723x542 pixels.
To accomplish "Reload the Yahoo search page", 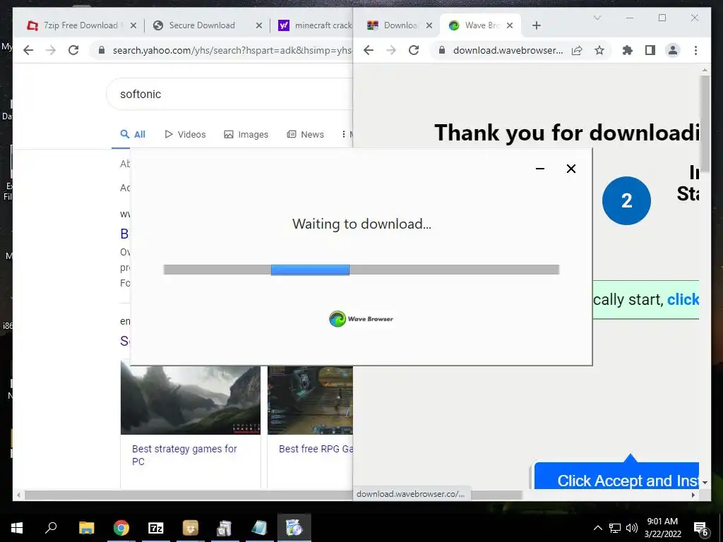I will (x=73, y=50).
